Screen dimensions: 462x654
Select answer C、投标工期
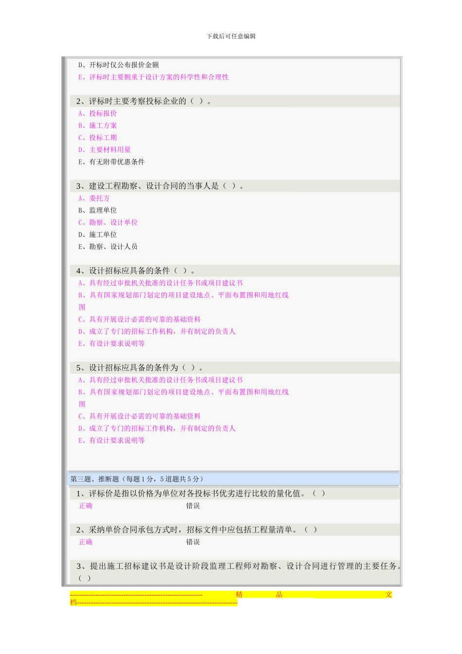[x=97, y=138]
